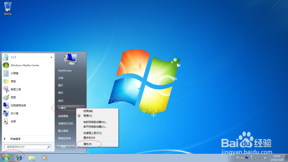Click the 搜索程序和文件 search box
The image size is (288, 162).
(x=28, y=147)
